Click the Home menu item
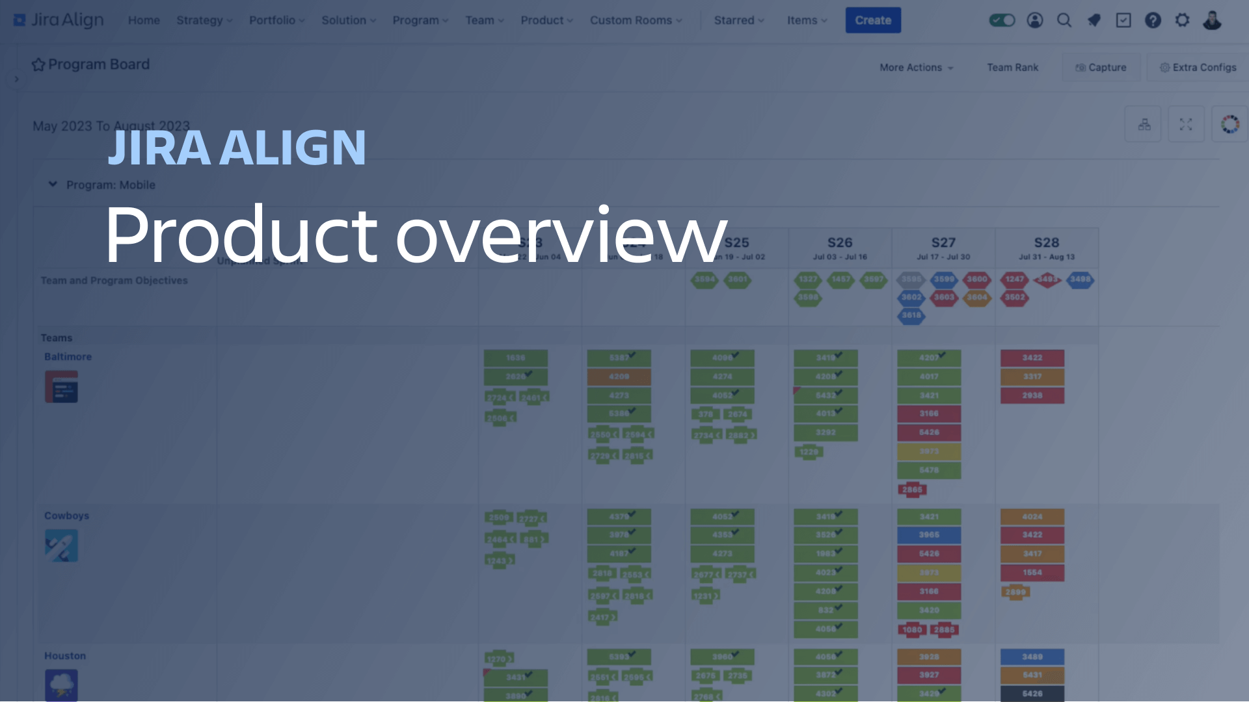Image resolution: width=1249 pixels, height=702 pixels. (142, 19)
